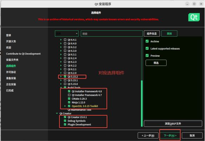Tick the Qt 6.4.0 checkbox
This screenshot has height=141, width=205.
[65, 43]
